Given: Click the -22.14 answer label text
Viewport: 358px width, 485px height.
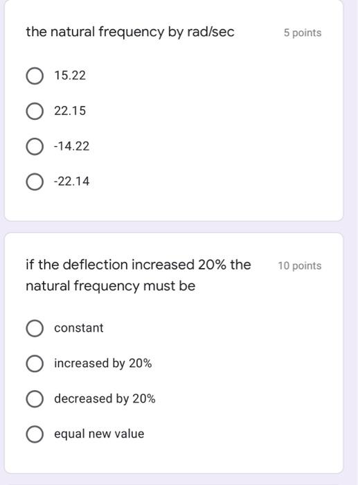Looking at the screenshot, I should (x=71, y=182).
